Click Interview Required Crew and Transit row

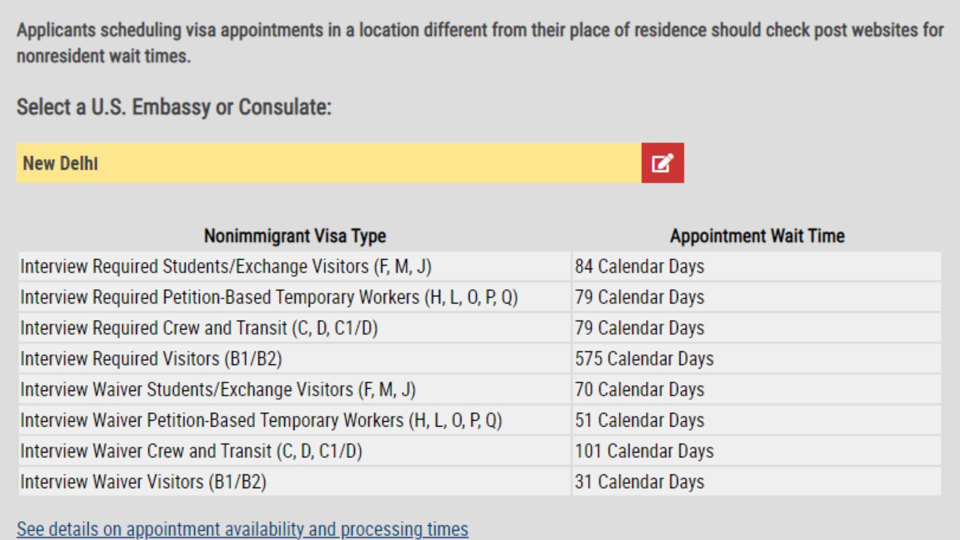480,328
